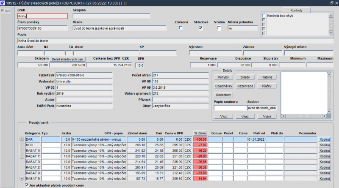Viewport: 339px width, 188px height.
Task: Click the Popis souboru input field
Action: point(230,108)
